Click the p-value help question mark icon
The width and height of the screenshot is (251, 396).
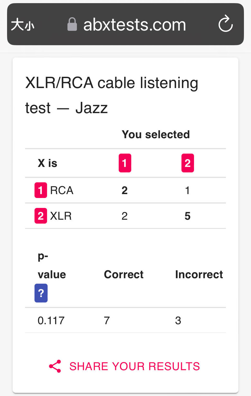[41, 293]
